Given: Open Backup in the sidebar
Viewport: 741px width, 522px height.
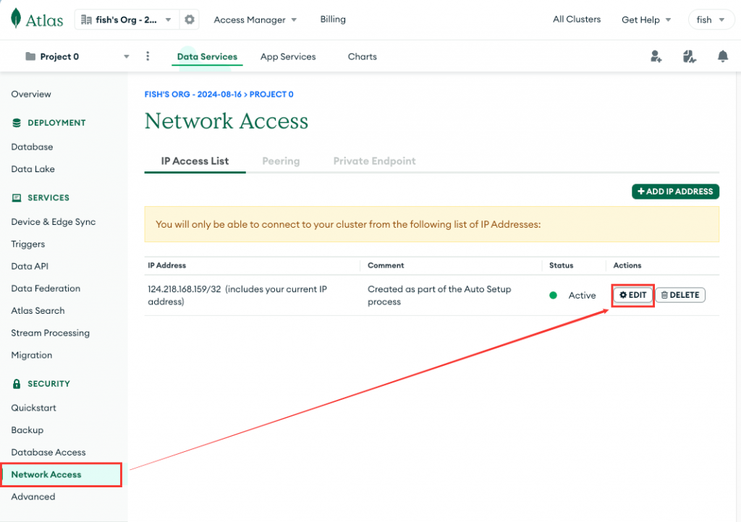Looking at the screenshot, I should point(27,430).
